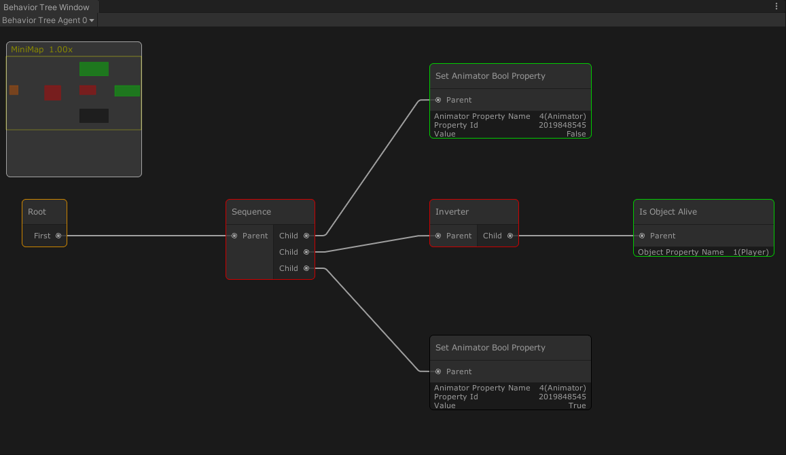This screenshot has width=786, height=455.
Task: Click Animator Property Name in top Set Animator node
Action: (x=510, y=116)
